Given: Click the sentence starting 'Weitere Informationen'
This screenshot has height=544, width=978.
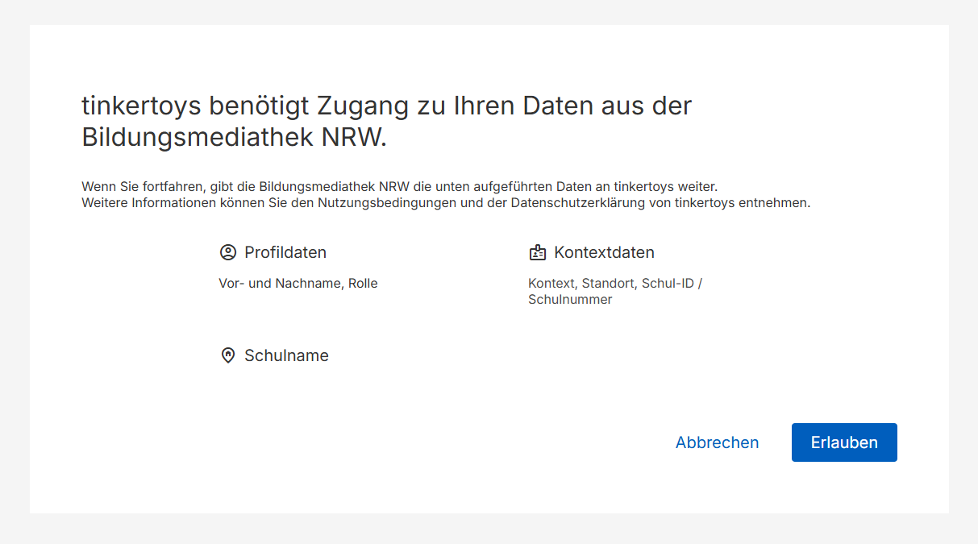Looking at the screenshot, I should pos(446,203).
